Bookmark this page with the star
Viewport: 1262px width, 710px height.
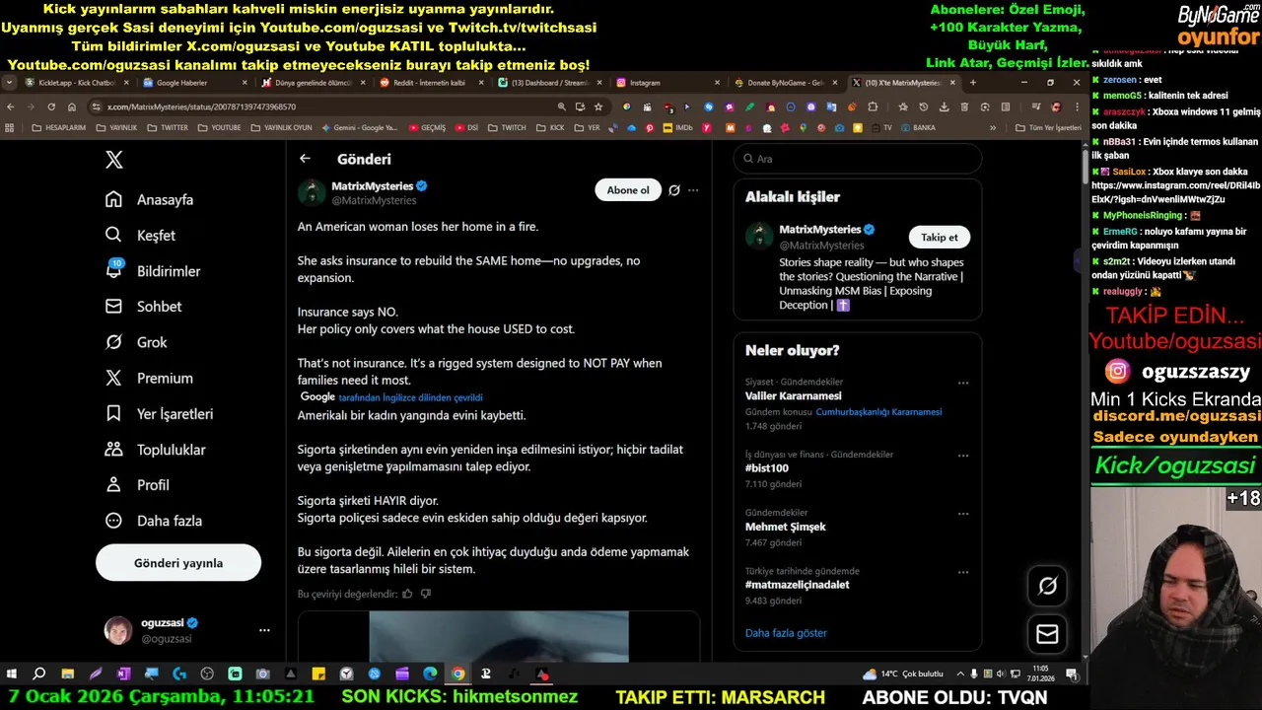click(598, 106)
